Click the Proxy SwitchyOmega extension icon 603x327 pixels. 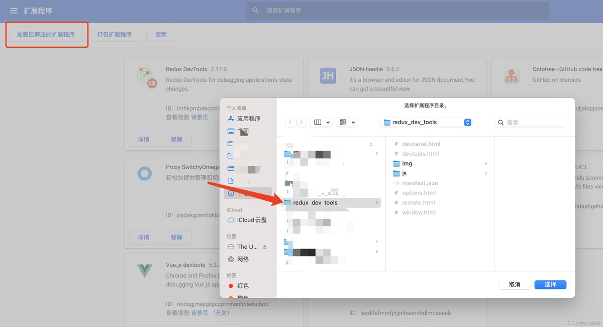(x=145, y=174)
